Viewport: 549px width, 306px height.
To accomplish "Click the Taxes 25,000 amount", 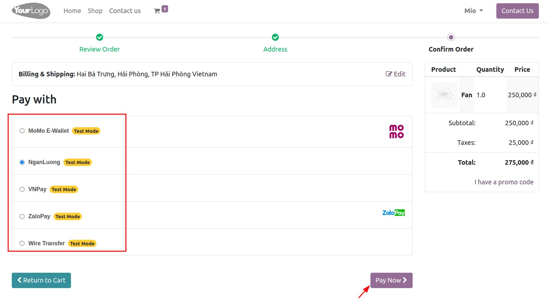I will 521,143.
